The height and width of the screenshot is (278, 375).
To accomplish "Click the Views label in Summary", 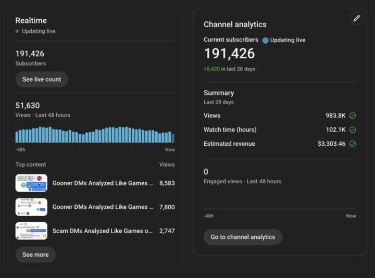I will coord(212,116).
